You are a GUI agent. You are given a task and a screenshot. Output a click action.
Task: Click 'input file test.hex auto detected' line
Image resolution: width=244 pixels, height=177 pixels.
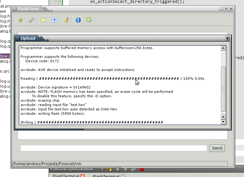[x=69, y=109]
